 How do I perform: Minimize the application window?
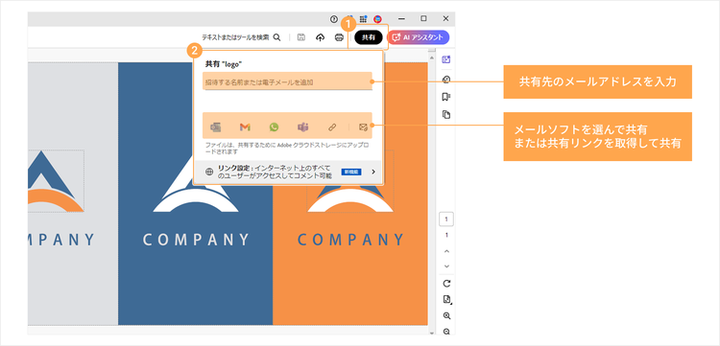click(401, 19)
